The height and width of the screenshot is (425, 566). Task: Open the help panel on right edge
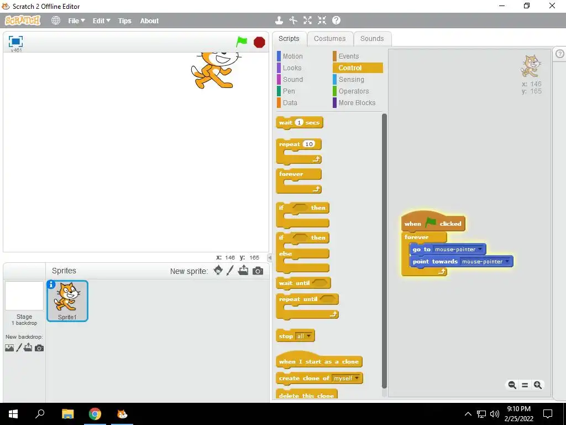[x=559, y=54]
